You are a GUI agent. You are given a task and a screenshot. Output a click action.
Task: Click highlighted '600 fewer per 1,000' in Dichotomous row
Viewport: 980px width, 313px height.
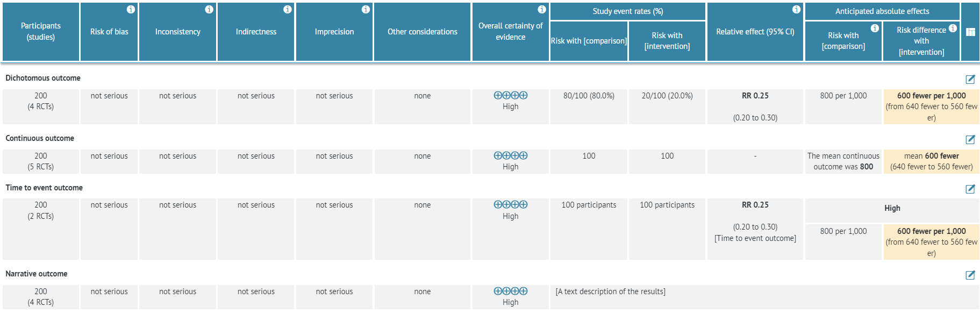(x=932, y=106)
